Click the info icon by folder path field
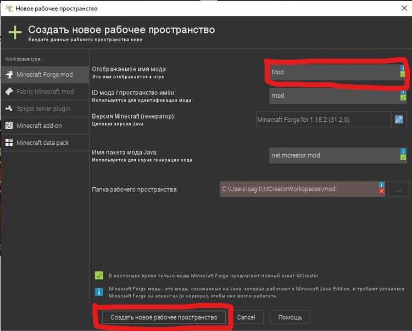 pyautogui.click(x=382, y=184)
